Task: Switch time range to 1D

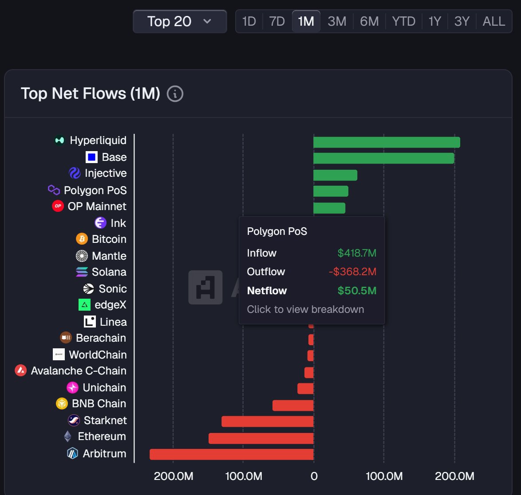Action: tap(249, 21)
